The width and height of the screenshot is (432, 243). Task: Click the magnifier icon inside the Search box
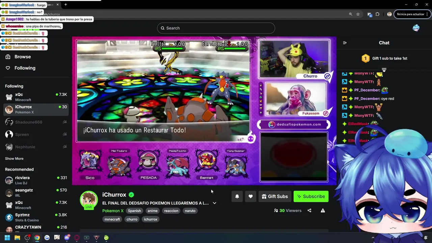(x=163, y=28)
